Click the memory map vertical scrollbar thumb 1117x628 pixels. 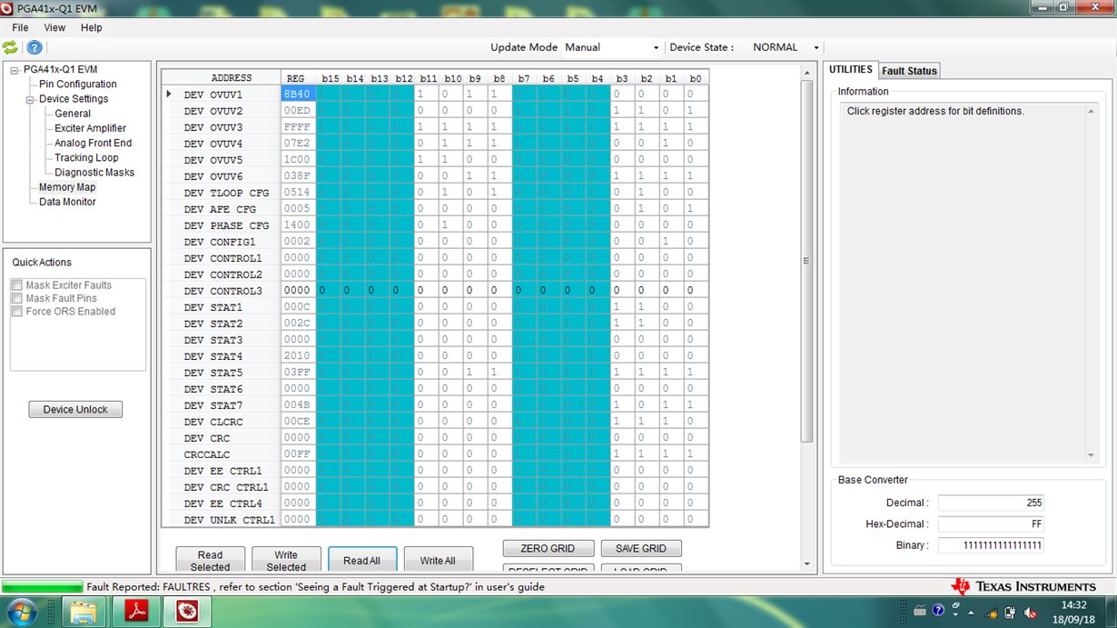point(806,262)
